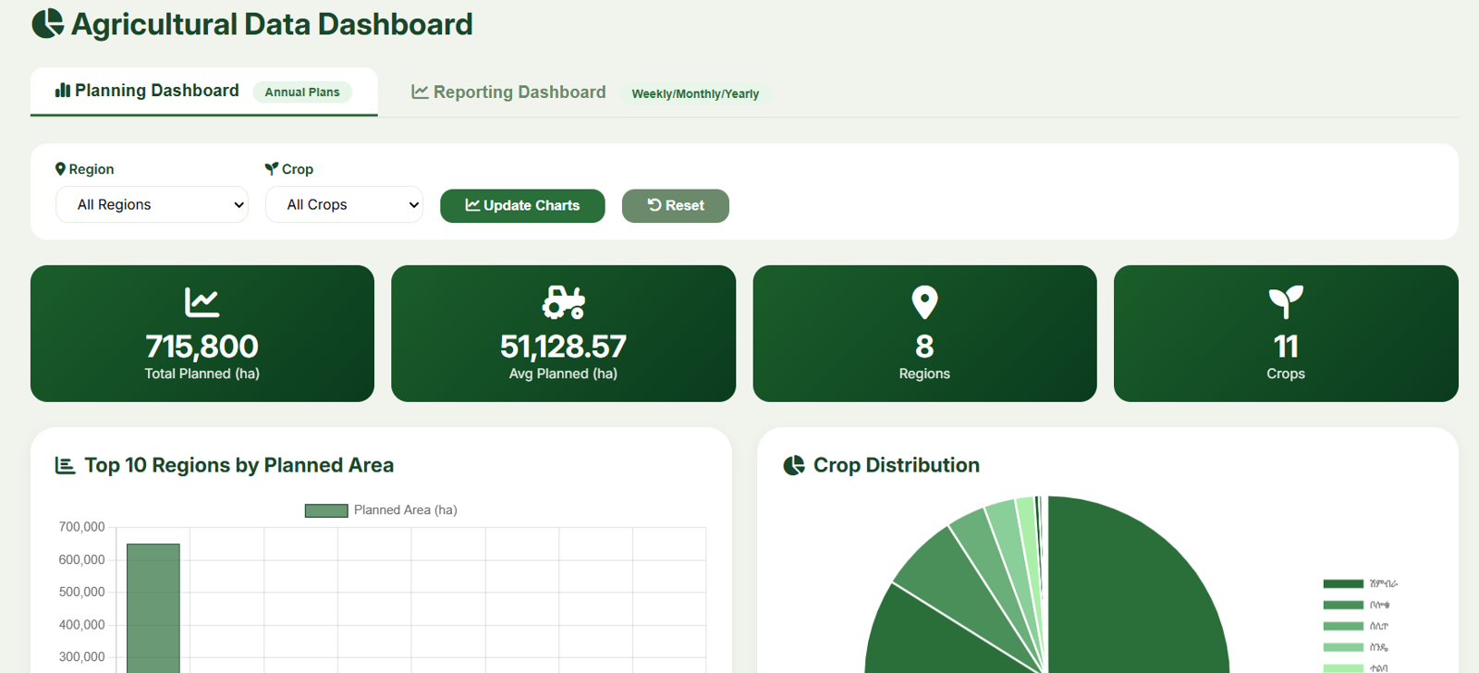The image size is (1479, 673).
Task: Click the Total Planned (ha) caption
Action: [x=202, y=373]
